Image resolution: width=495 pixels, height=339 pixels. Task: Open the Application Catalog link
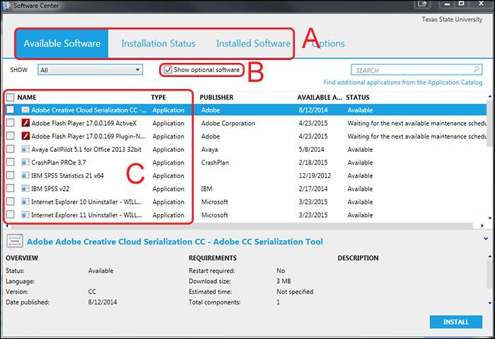tap(403, 83)
